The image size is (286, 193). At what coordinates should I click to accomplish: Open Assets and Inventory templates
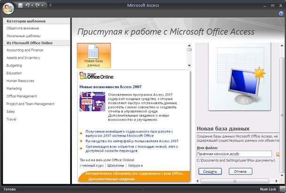pyautogui.click(x=23, y=58)
